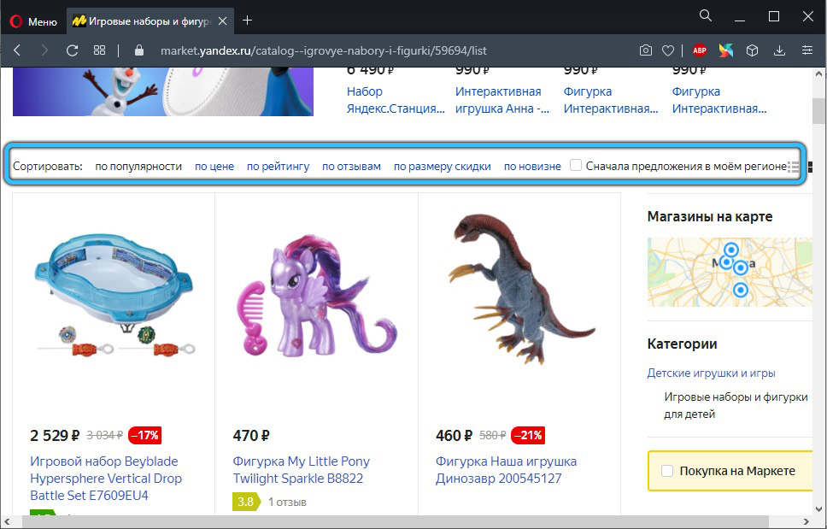The height and width of the screenshot is (529, 827).
Task: Take a snapshot with the camera icon
Action: click(x=646, y=50)
